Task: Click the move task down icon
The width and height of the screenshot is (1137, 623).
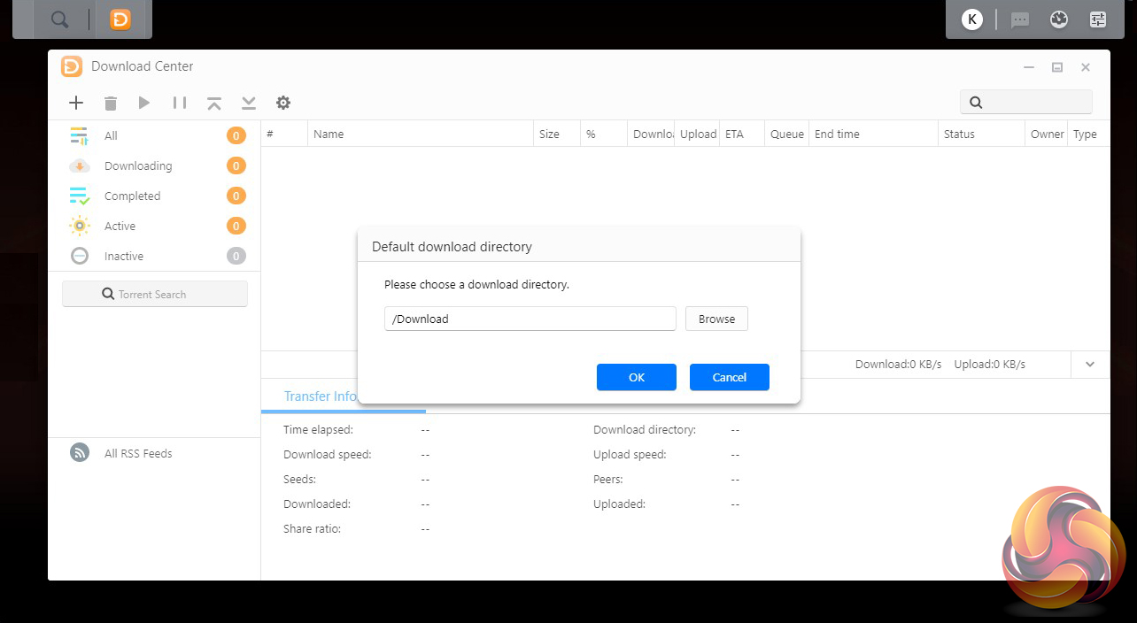Action: coord(249,104)
